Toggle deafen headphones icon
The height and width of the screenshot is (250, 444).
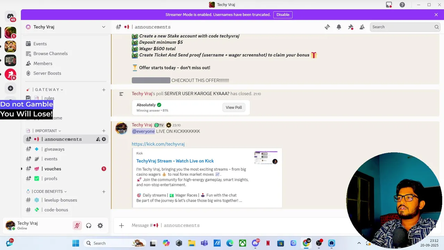[89, 226]
